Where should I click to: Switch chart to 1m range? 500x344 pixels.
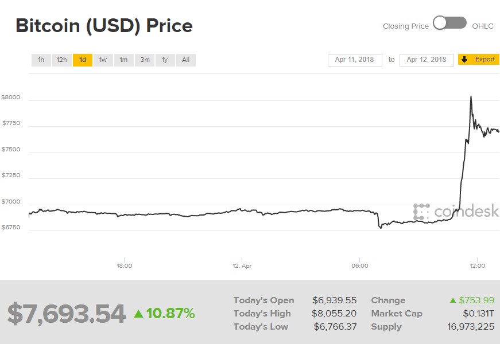point(123,60)
